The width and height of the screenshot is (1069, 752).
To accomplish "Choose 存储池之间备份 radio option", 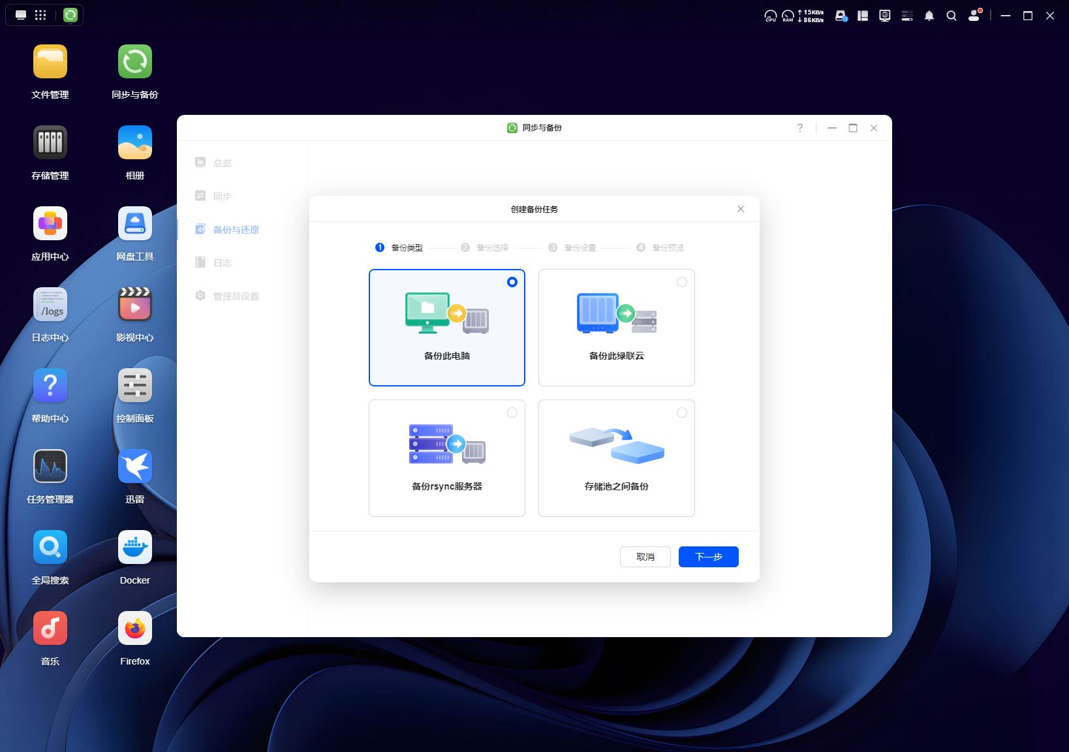I will click(682, 413).
